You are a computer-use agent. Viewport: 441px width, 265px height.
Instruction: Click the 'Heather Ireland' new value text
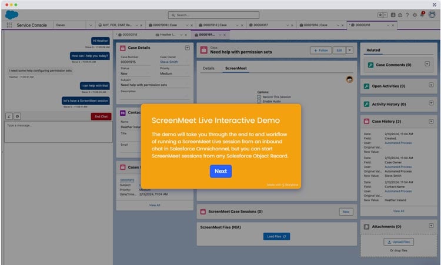pyautogui.click(x=395, y=200)
